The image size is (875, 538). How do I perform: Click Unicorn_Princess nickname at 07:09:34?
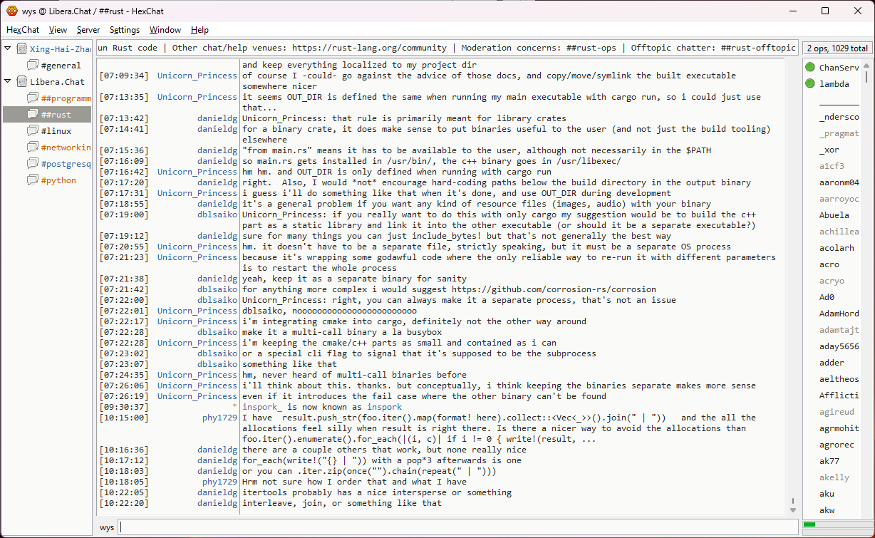197,76
